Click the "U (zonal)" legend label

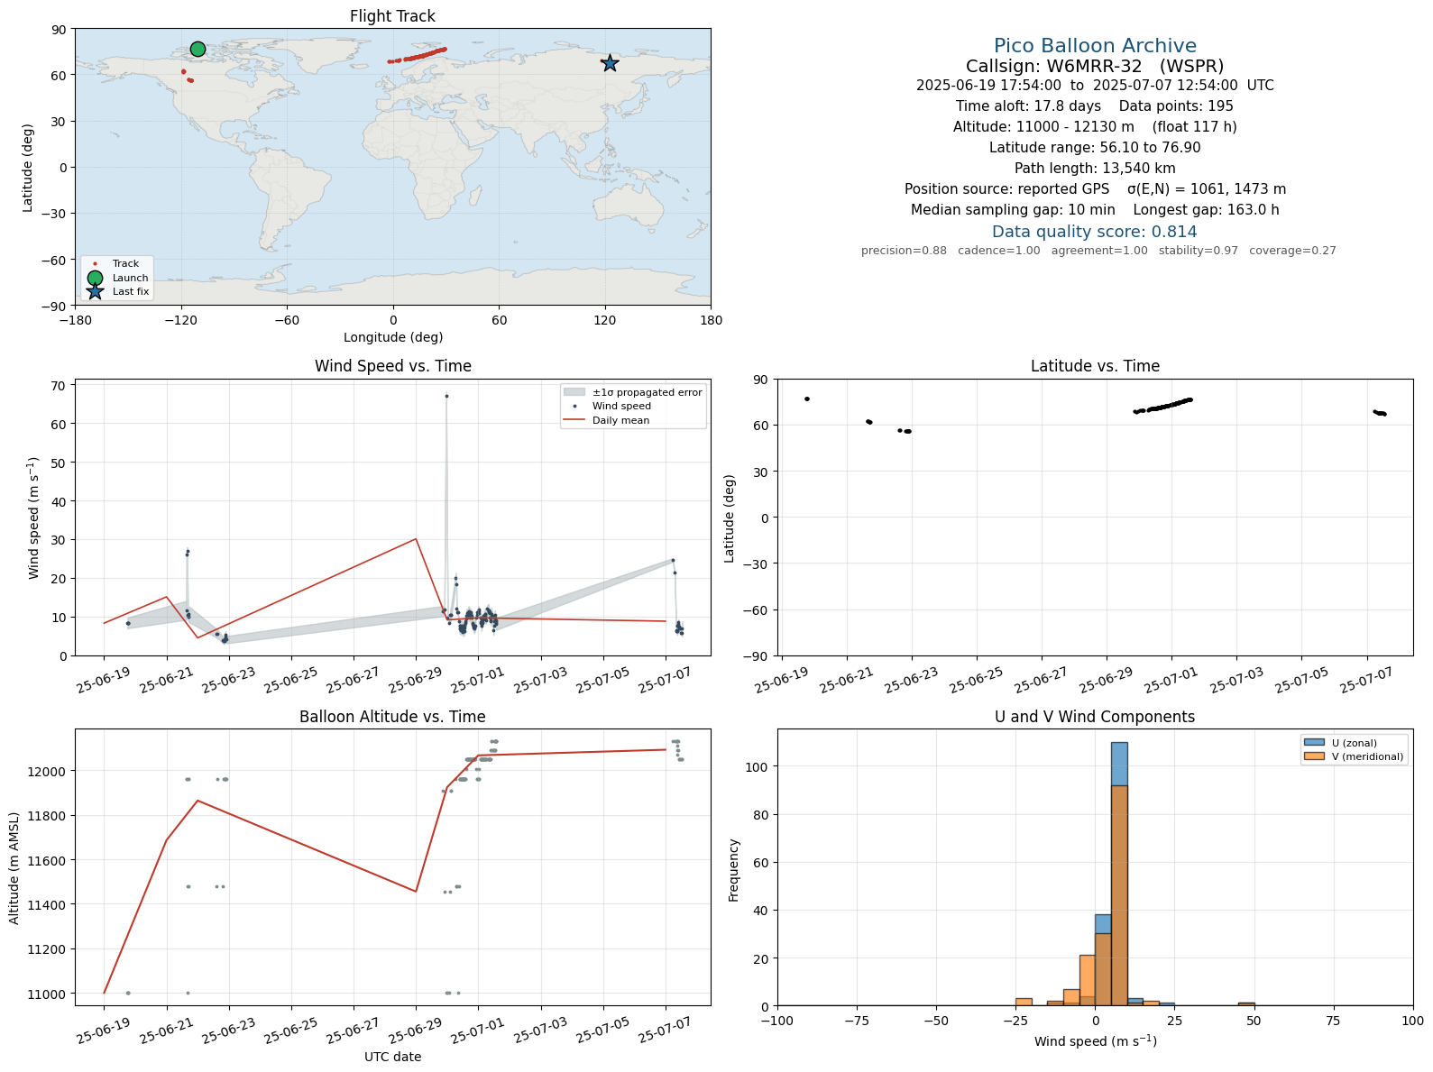point(1355,743)
